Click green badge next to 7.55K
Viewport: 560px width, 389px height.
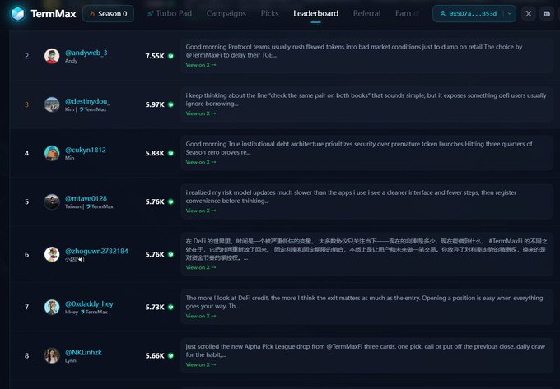170,56
